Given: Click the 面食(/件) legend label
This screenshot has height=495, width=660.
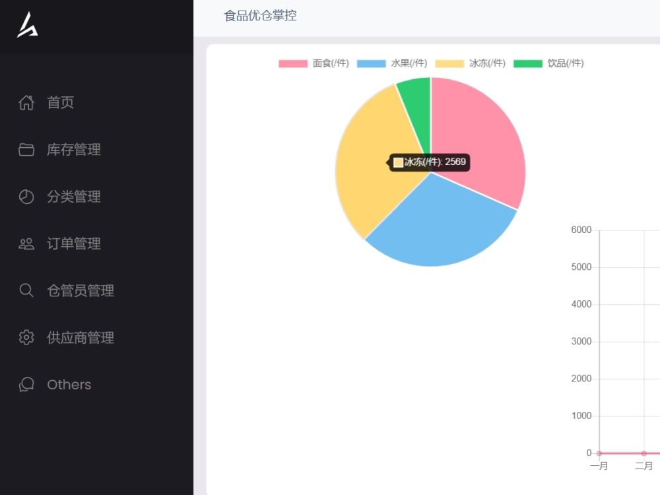Looking at the screenshot, I should coord(331,63).
